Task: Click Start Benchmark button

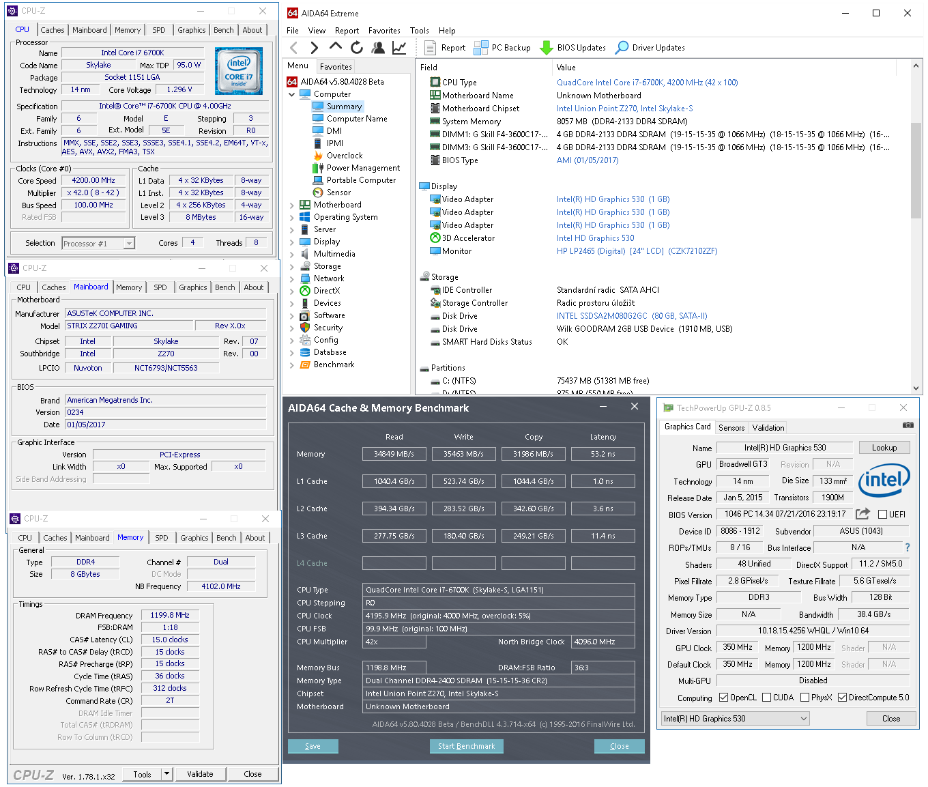Action: point(467,746)
